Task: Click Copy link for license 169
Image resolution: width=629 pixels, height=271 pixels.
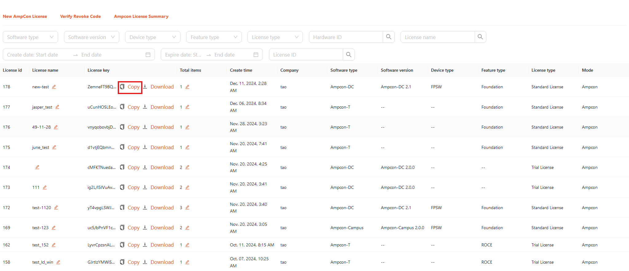Action: click(133, 228)
